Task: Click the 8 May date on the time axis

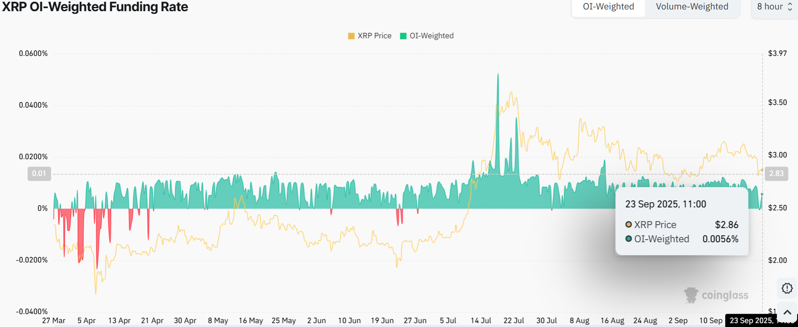Action: [218, 321]
